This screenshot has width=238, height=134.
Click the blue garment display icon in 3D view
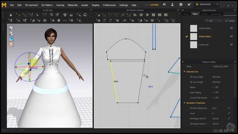tap(11, 39)
